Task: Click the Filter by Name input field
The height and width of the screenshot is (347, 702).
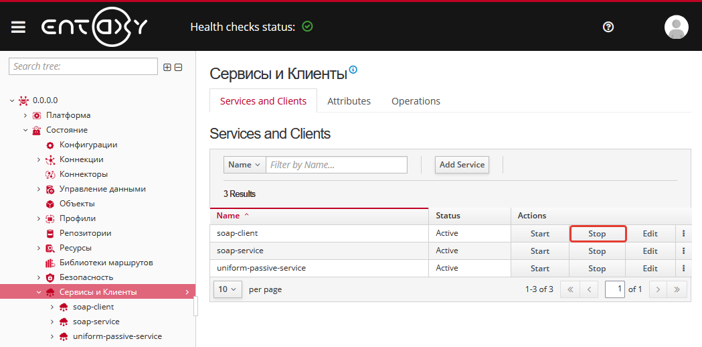Action: pyautogui.click(x=337, y=165)
